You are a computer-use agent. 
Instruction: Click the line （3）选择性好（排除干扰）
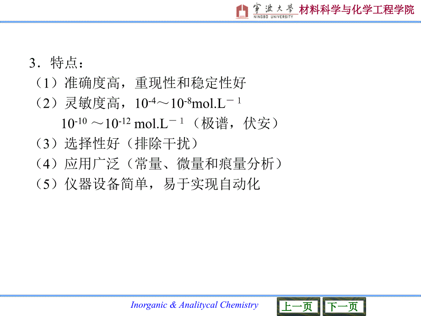coord(117,143)
